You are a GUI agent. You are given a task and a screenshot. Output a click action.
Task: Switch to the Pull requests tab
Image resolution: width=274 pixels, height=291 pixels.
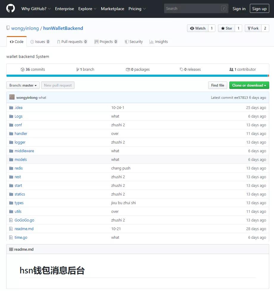(x=72, y=41)
